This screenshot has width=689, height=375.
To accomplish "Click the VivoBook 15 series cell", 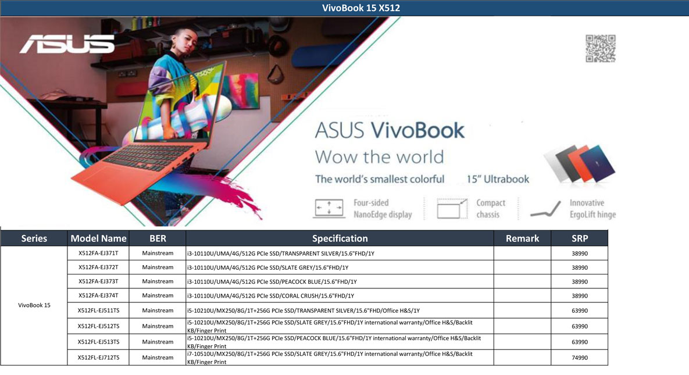I will [x=34, y=305].
